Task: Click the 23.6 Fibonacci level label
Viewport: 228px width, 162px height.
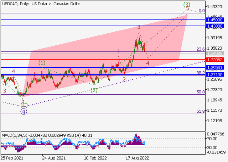Action: point(200,49)
